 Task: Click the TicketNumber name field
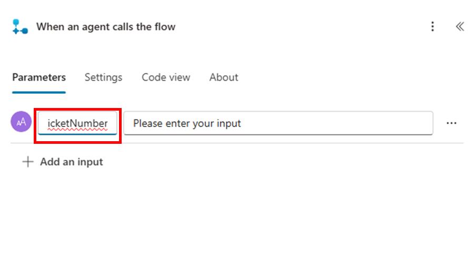pyautogui.click(x=78, y=124)
